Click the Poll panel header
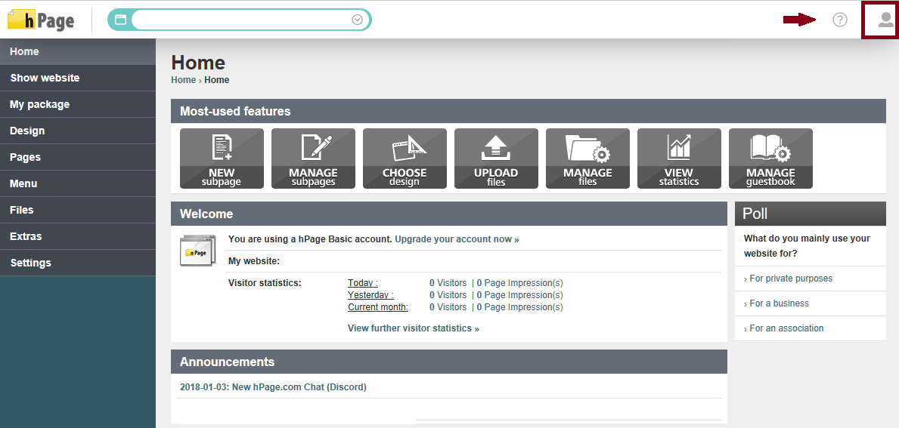 tap(811, 214)
